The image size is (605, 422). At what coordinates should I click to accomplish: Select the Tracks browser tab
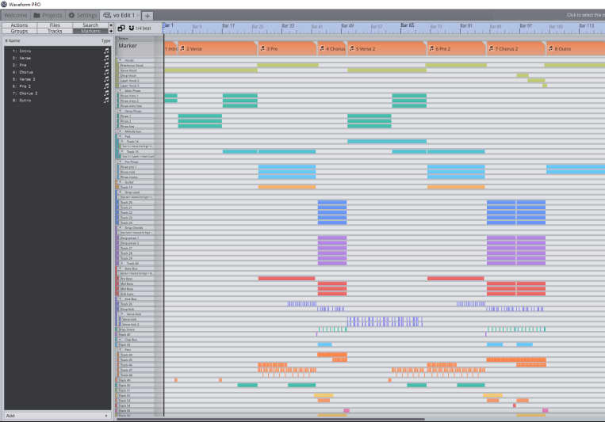pyautogui.click(x=55, y=31)
